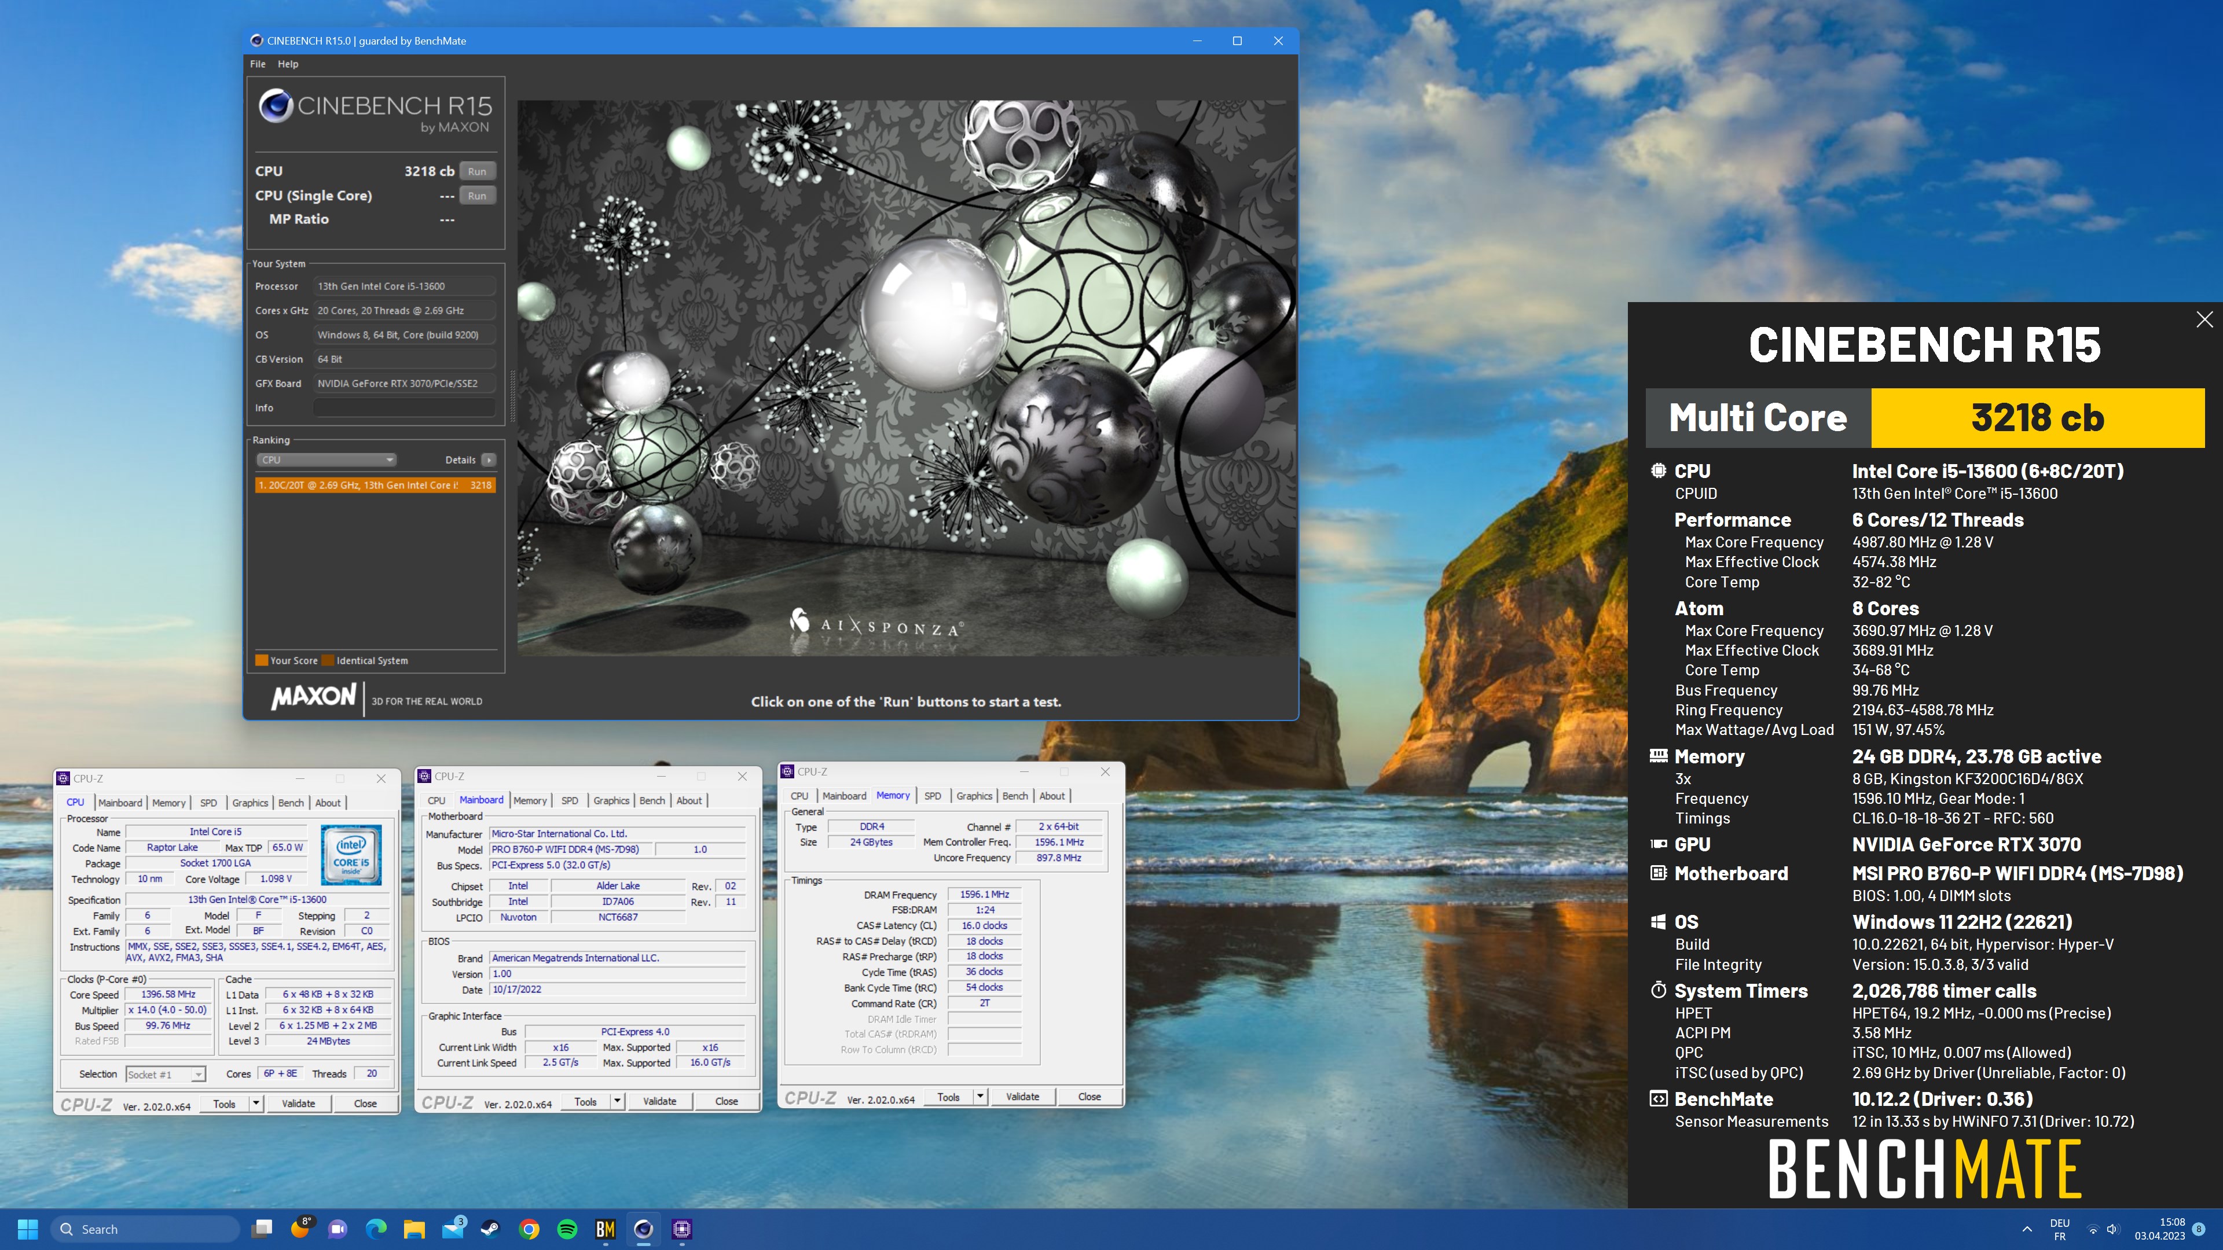Image resolution: width=2223 pixels, height=1250 pixels.
Task: Click the System Timers clock icon
Action: click(x=1658, y=990)
